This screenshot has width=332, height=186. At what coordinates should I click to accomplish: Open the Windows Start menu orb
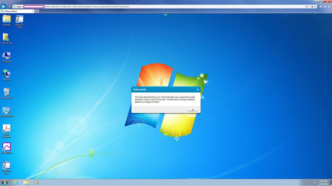5,182
